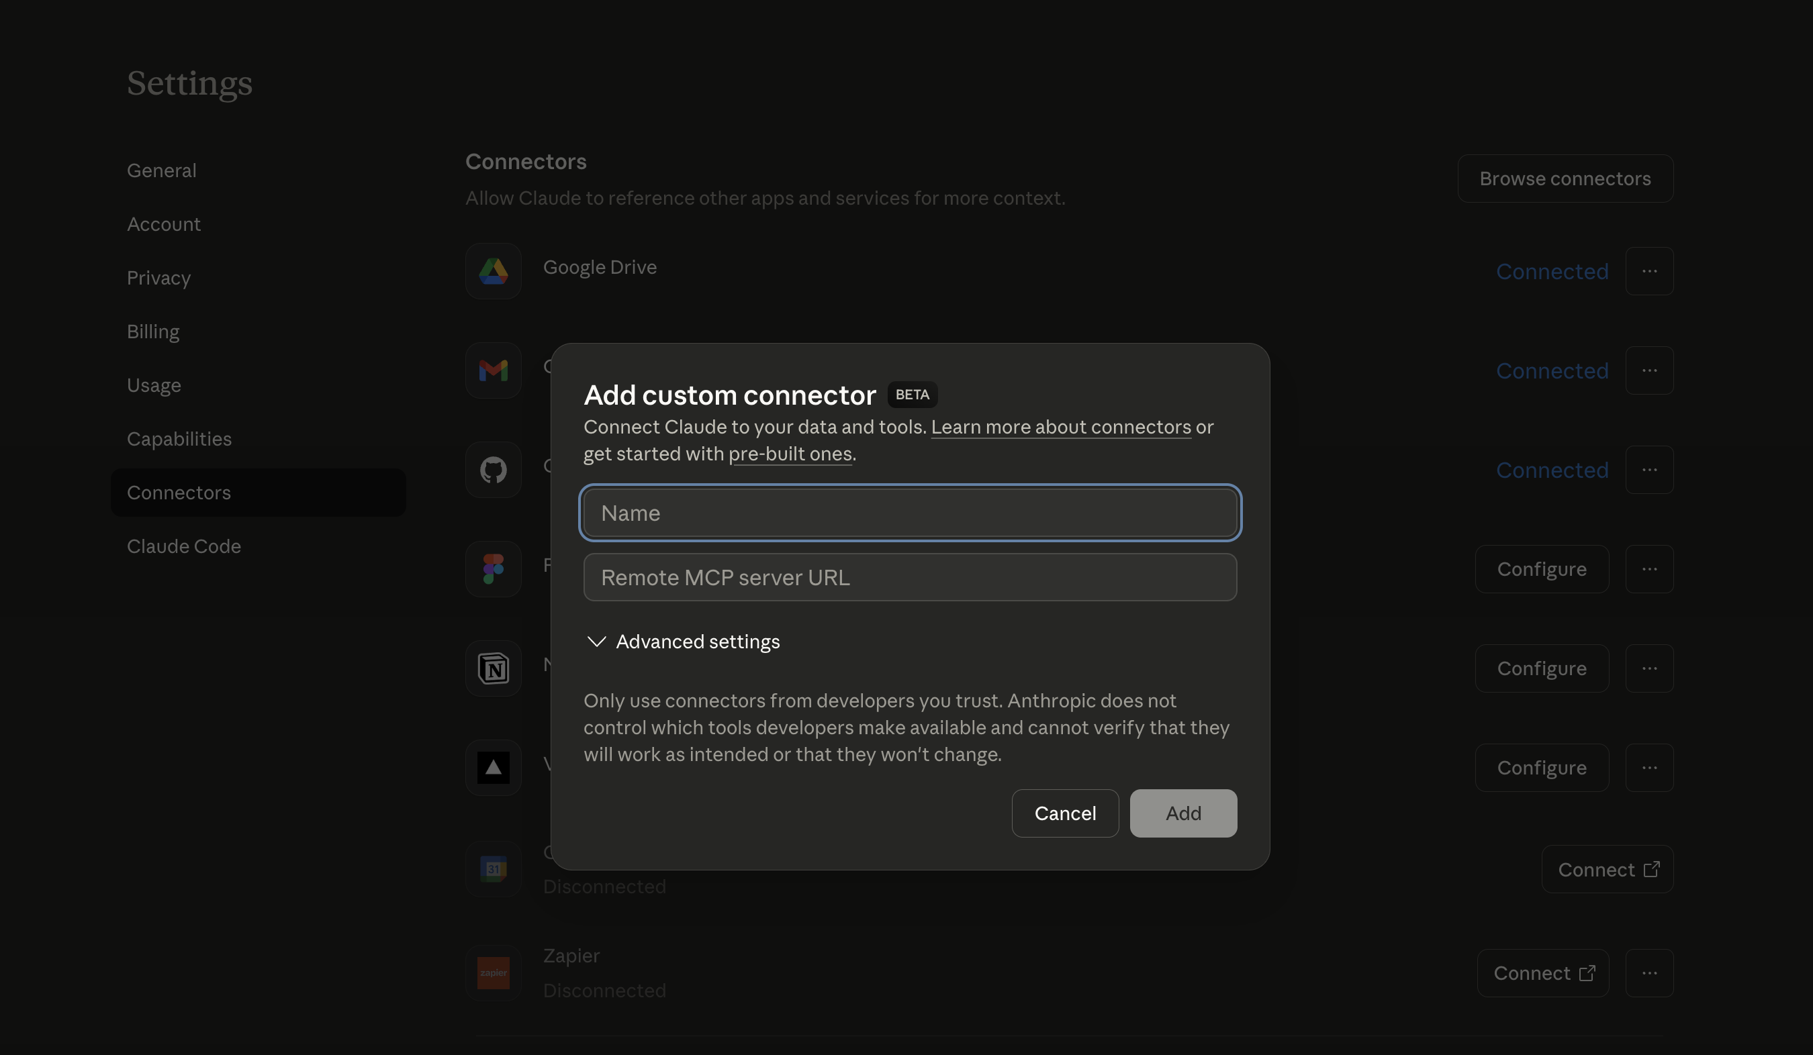Click the triangle app connector icon
1813x1055 pixels.
(x=493, y=767)
